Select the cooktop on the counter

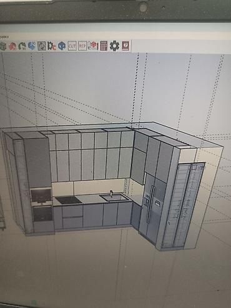(x=69, y=200)
